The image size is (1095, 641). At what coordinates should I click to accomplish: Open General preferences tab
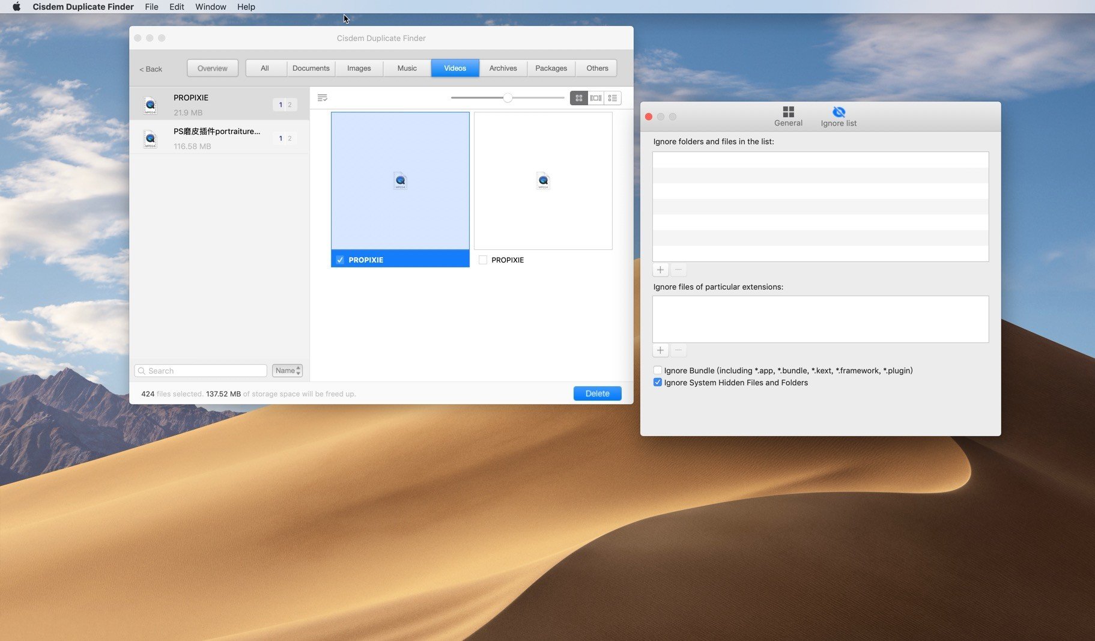pos(788,117)
